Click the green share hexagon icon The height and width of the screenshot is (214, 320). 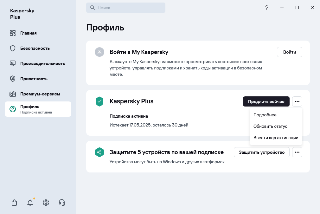[99, 152]
